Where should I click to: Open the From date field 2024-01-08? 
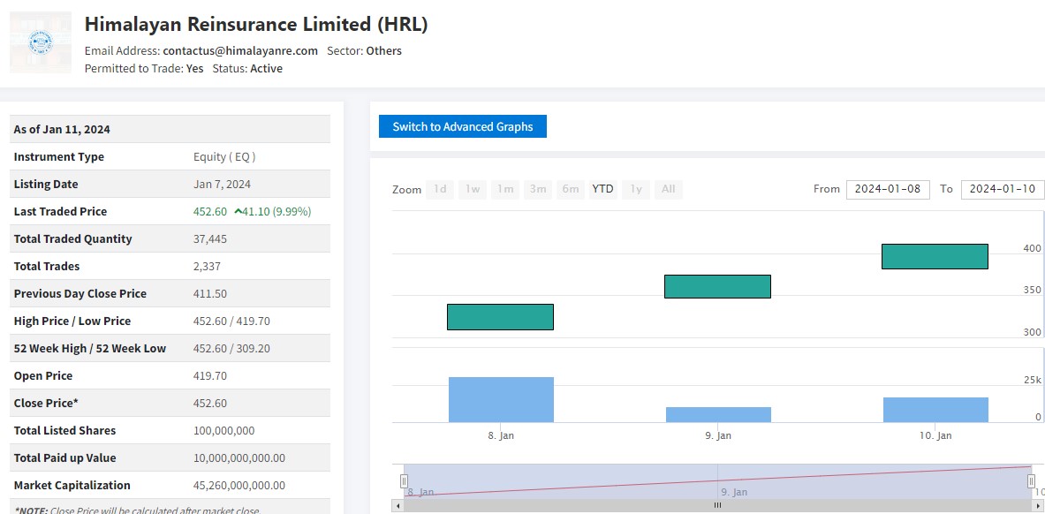coord(888,189)
